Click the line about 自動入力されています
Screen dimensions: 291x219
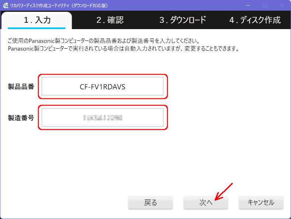coord(123,49)
